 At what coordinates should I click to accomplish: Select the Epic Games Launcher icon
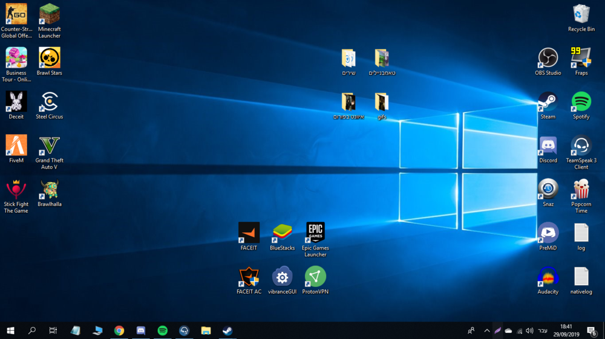tap(315, 233)
